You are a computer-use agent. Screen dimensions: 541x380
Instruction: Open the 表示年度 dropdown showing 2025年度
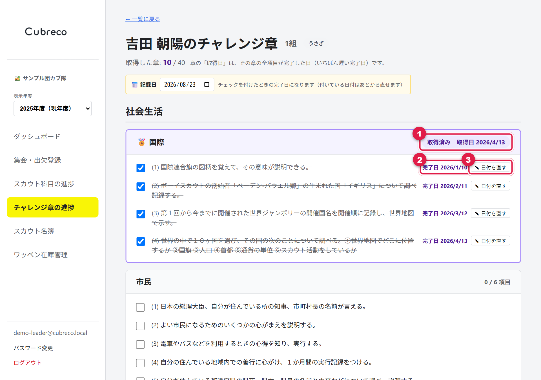pyautogui.click(x=53, y=108)
